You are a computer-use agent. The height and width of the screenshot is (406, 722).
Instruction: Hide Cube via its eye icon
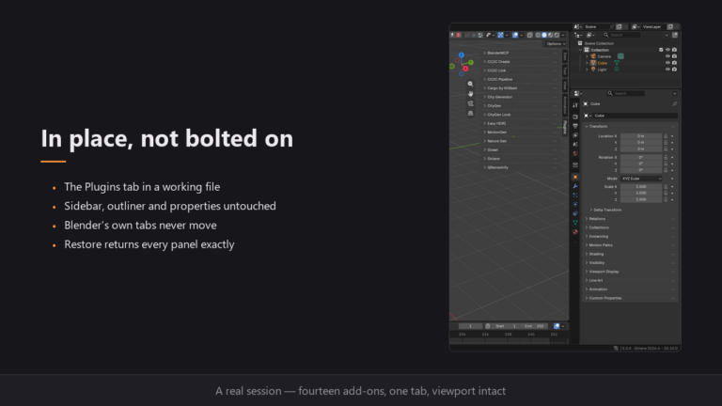(667, 63)
